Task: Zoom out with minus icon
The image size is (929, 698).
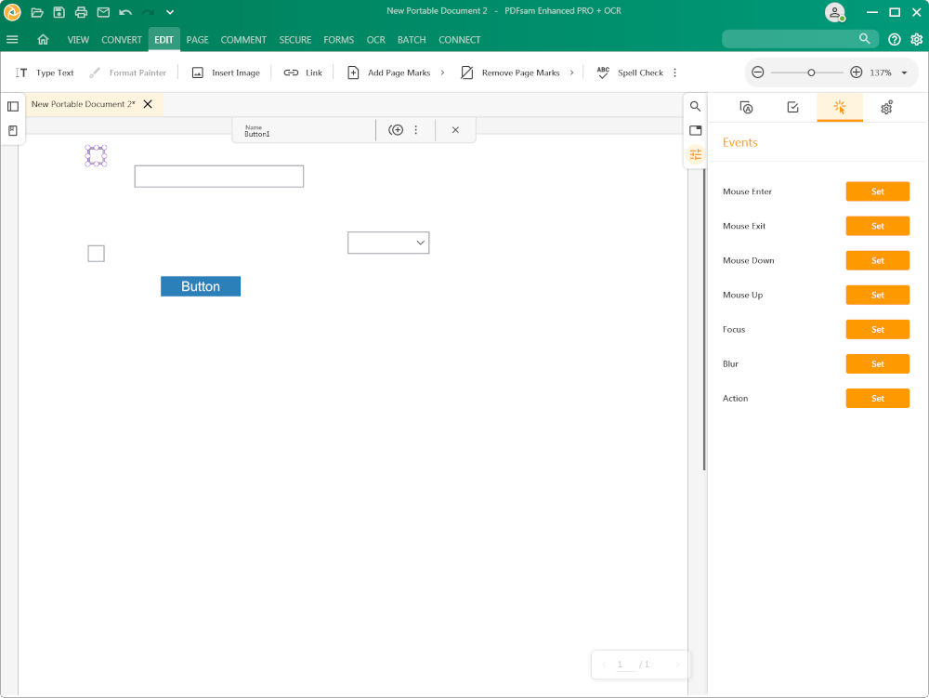Action: [757, 72]
